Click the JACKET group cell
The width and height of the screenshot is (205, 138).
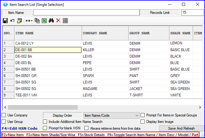(x=149, y=88)
